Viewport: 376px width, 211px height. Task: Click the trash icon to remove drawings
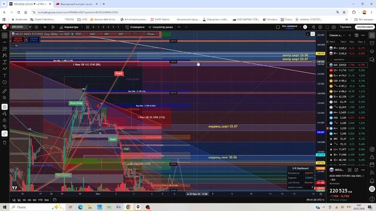(x=5, y=142)
